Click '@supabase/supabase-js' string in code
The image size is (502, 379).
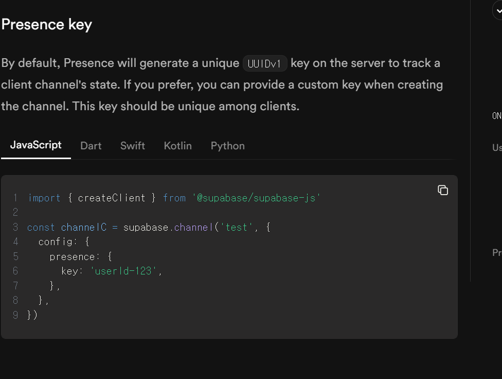point(256,198)
